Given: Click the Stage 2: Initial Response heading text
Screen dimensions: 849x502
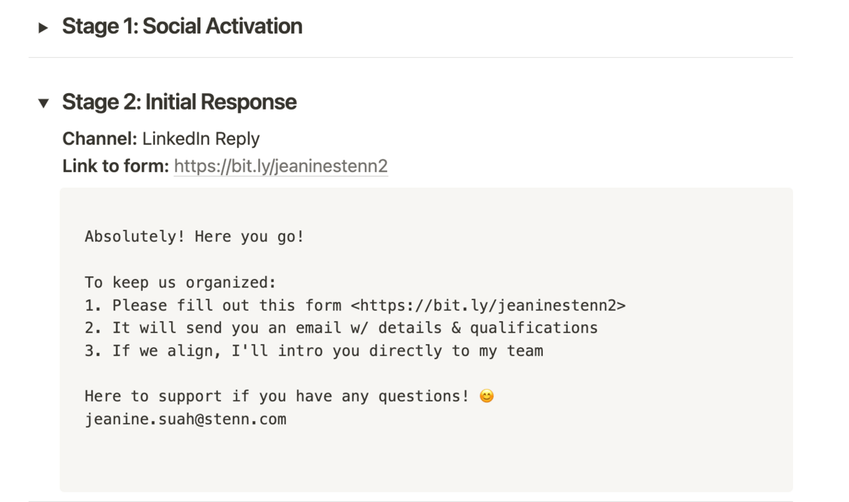Looking at the screenshot, I should (179, 102).
